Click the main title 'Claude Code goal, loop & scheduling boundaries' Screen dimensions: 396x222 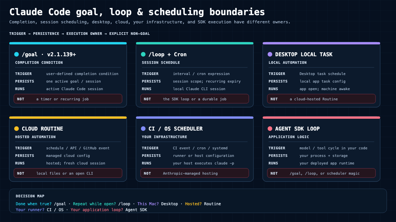tap(137, 12)
